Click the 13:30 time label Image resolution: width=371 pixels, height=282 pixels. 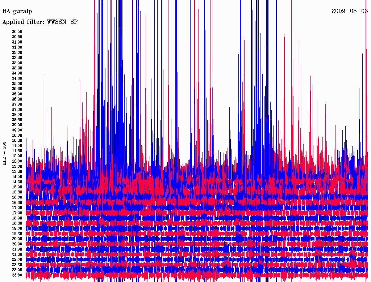point(17,171)
